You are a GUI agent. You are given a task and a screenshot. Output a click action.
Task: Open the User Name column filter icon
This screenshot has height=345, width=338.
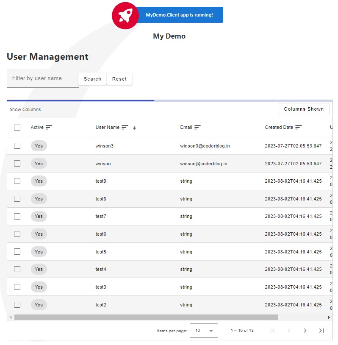(x=125, y=128)
